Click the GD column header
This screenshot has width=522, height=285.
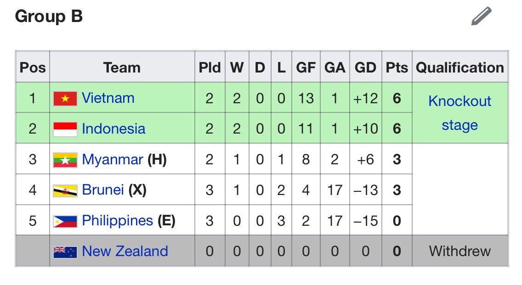coord(365,67)
